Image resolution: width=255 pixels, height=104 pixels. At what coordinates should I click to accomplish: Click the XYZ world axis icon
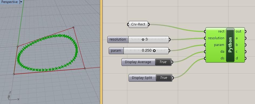coord(13,96)
